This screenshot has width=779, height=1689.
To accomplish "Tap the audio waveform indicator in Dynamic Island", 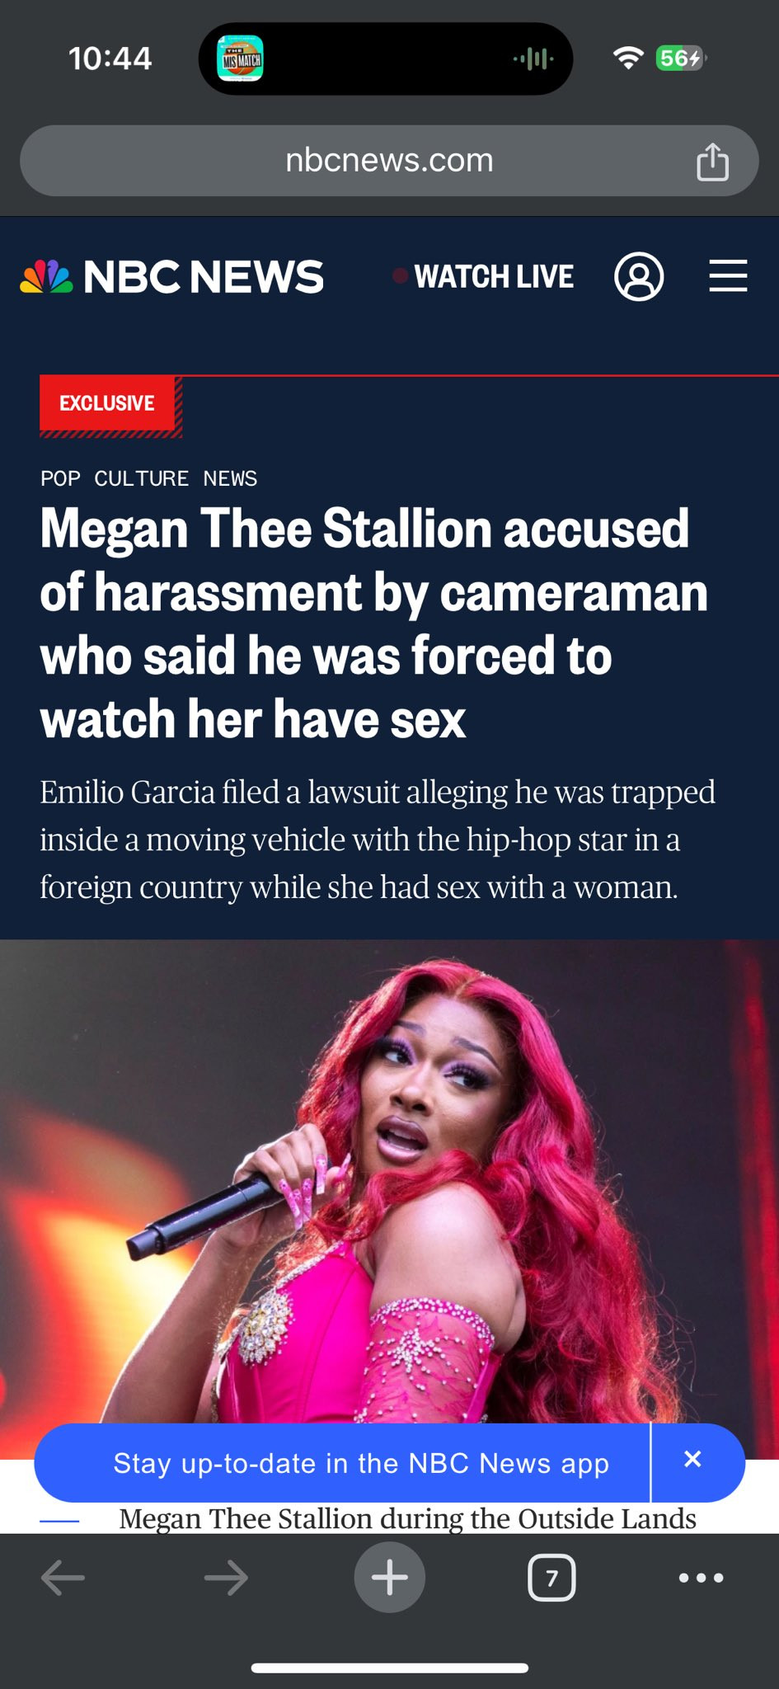I will 533,59.
